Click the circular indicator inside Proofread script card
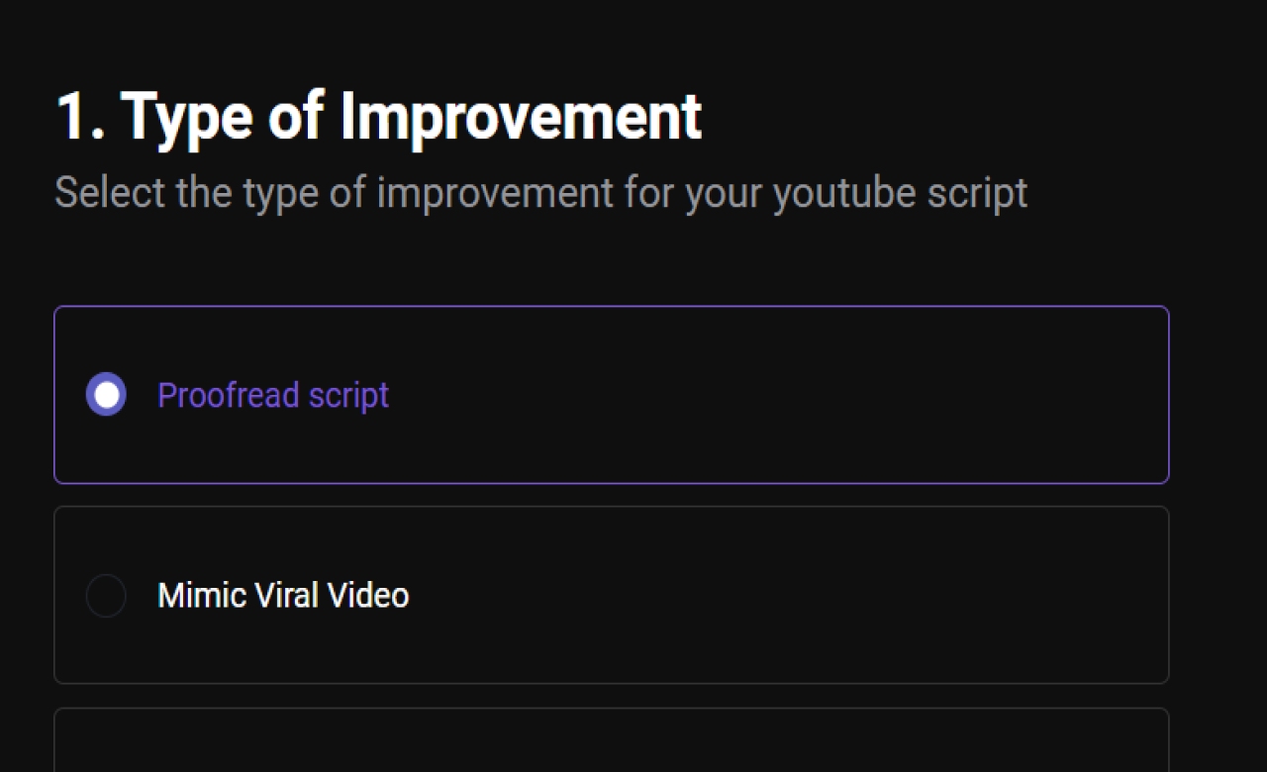This screenshot has height=772, width=1267. point(106,394)
